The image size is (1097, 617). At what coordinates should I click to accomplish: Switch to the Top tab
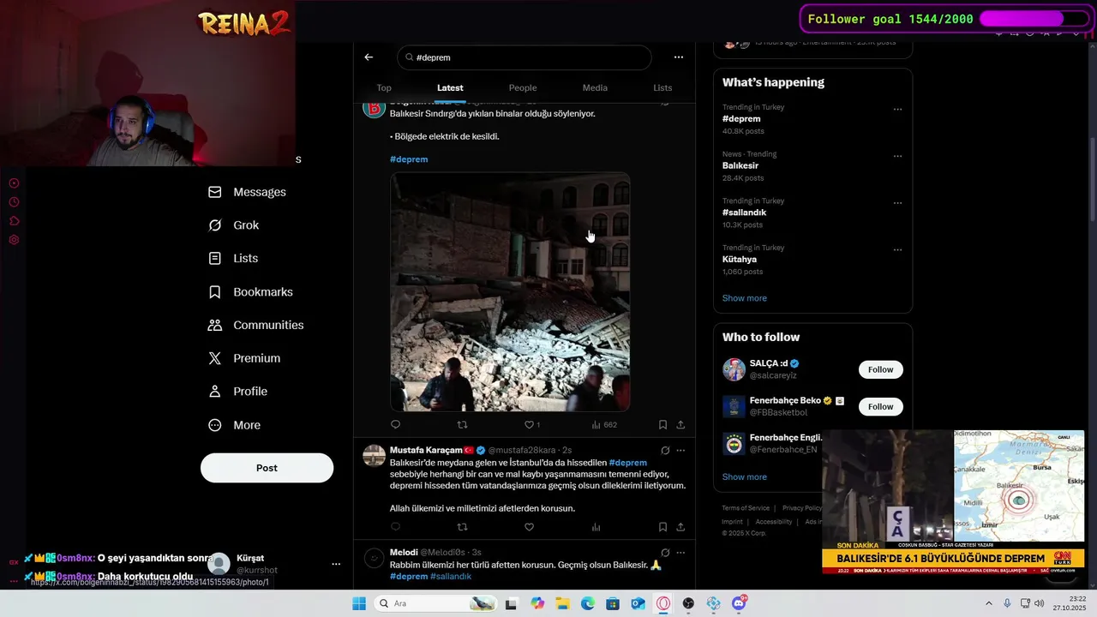coord(384,87)
